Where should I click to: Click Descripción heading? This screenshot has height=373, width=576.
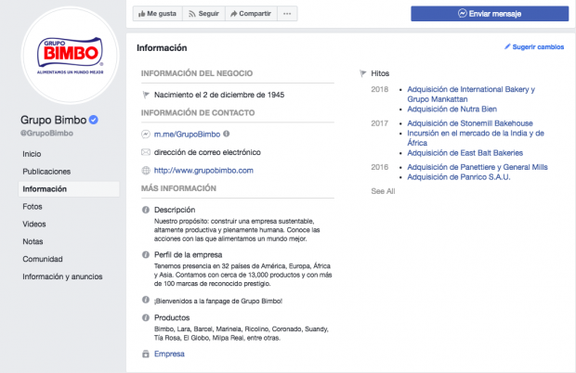[x=175, y=210]
